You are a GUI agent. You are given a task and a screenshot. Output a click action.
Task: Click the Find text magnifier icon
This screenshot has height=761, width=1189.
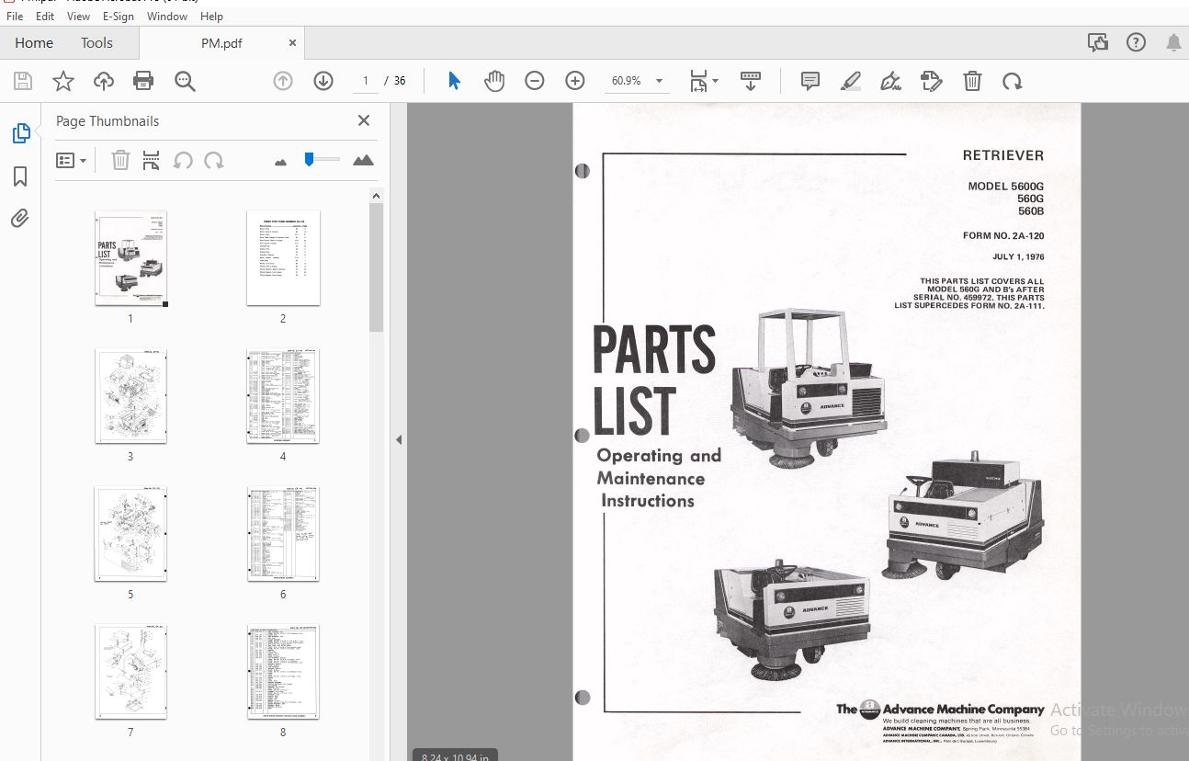[185, 81]
